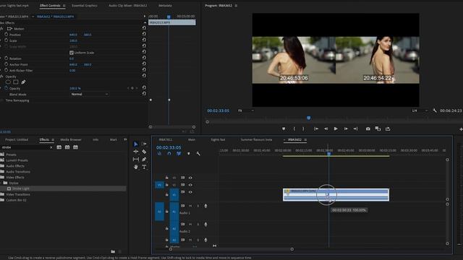This screenshot has height=260, width=463.
Task: Open Timeline Display Settings wrench
Action: point(198,154)
